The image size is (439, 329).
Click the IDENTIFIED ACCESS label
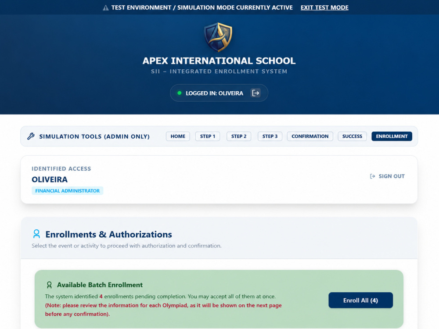(x=61, y=169)
